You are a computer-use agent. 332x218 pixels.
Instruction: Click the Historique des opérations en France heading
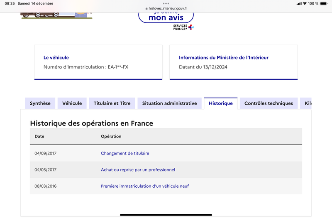pyautogui.click(x=91, y=123)
